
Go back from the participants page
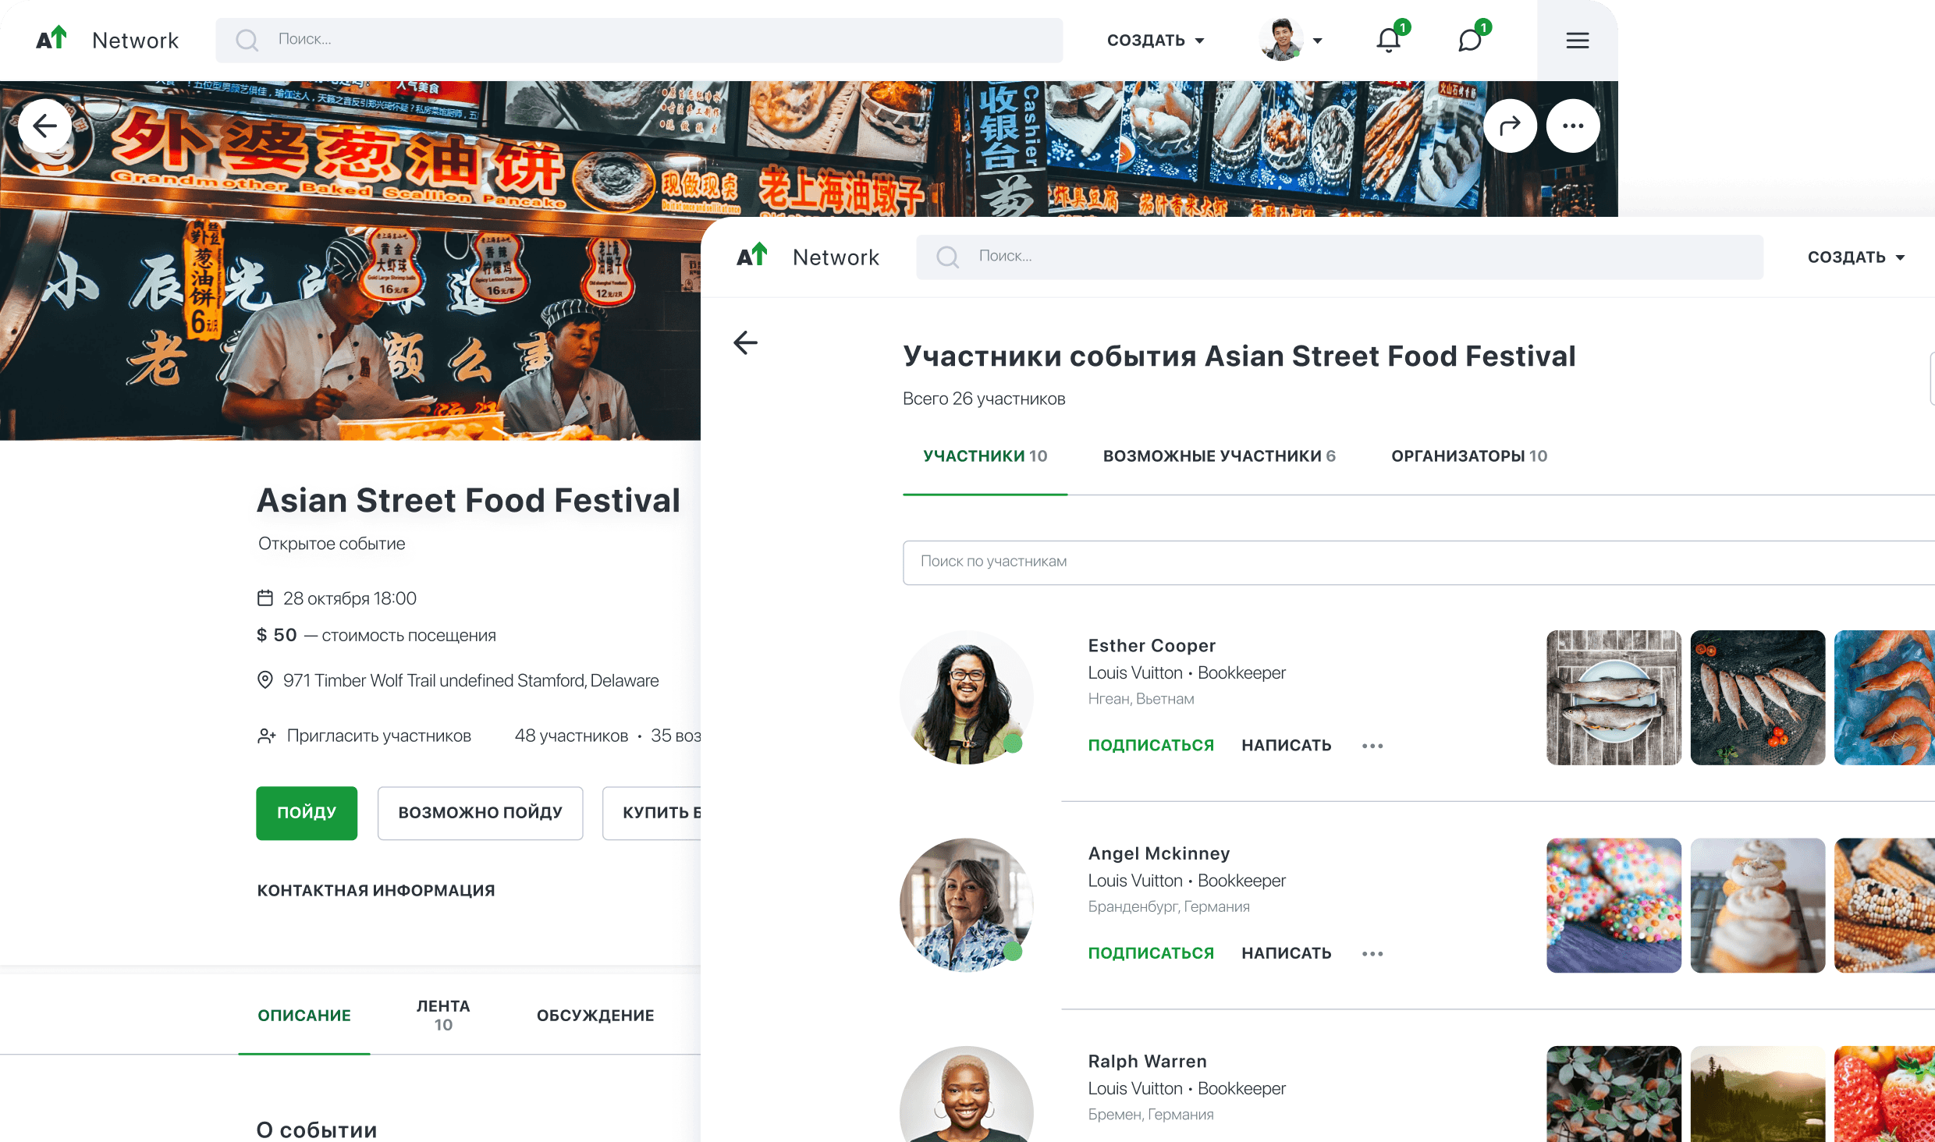coord(745,342)
